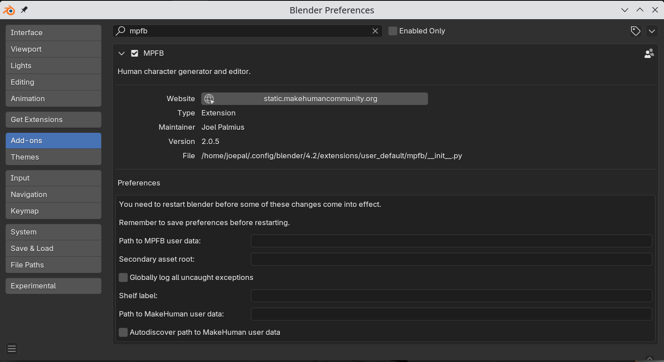Image resolution: width=664 pixels, height=362 pixels.
Task: Switch to Editing preferences
Action: point(53,82)
